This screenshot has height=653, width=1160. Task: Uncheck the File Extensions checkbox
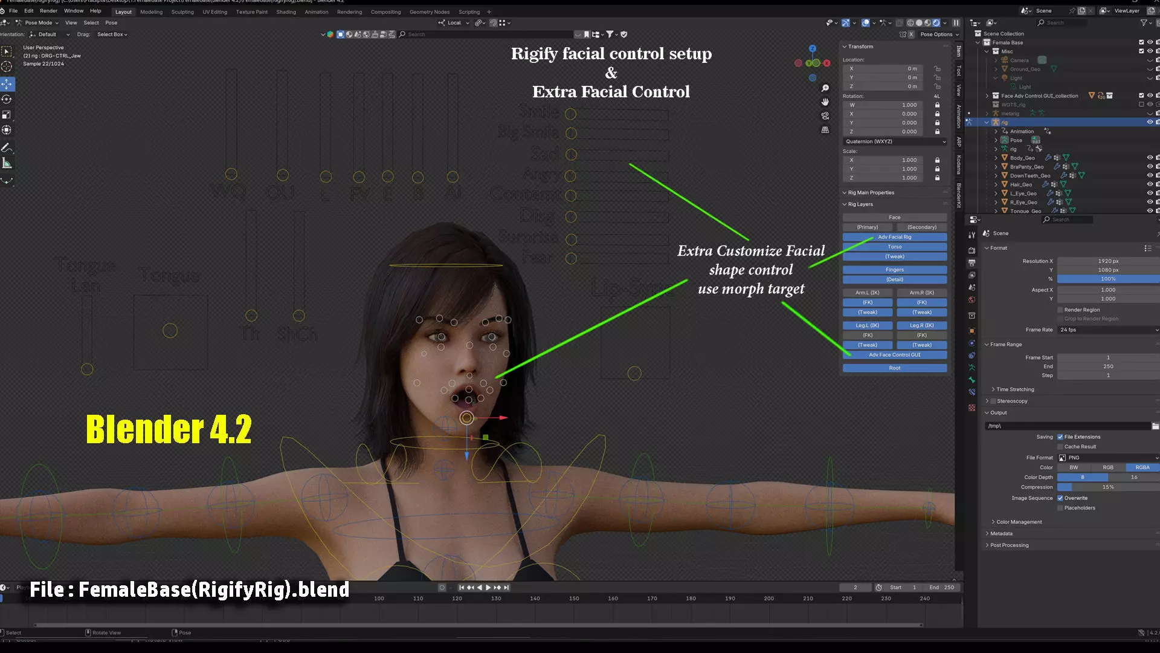pyautogui.click(x=1060, y=437)
